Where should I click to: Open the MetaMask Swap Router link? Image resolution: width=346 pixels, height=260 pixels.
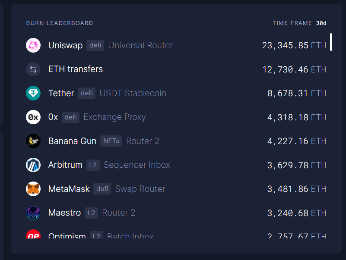[x=140, y=189]
